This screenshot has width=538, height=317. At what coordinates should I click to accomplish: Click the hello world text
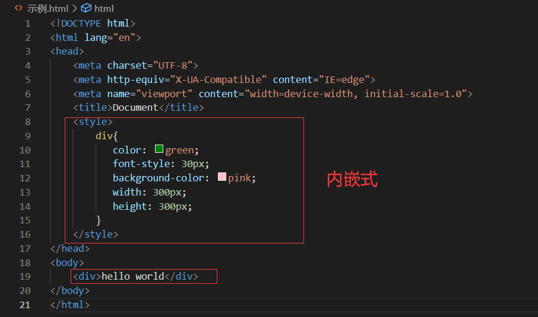133,276
